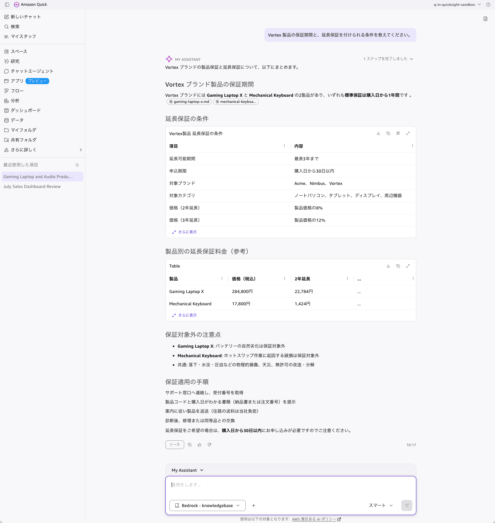The width and height of the screenshot is (495, 523).
Task: Click the sparkle explore icon on the 延長保証の条件 table
Action: [x=398, y=133]
